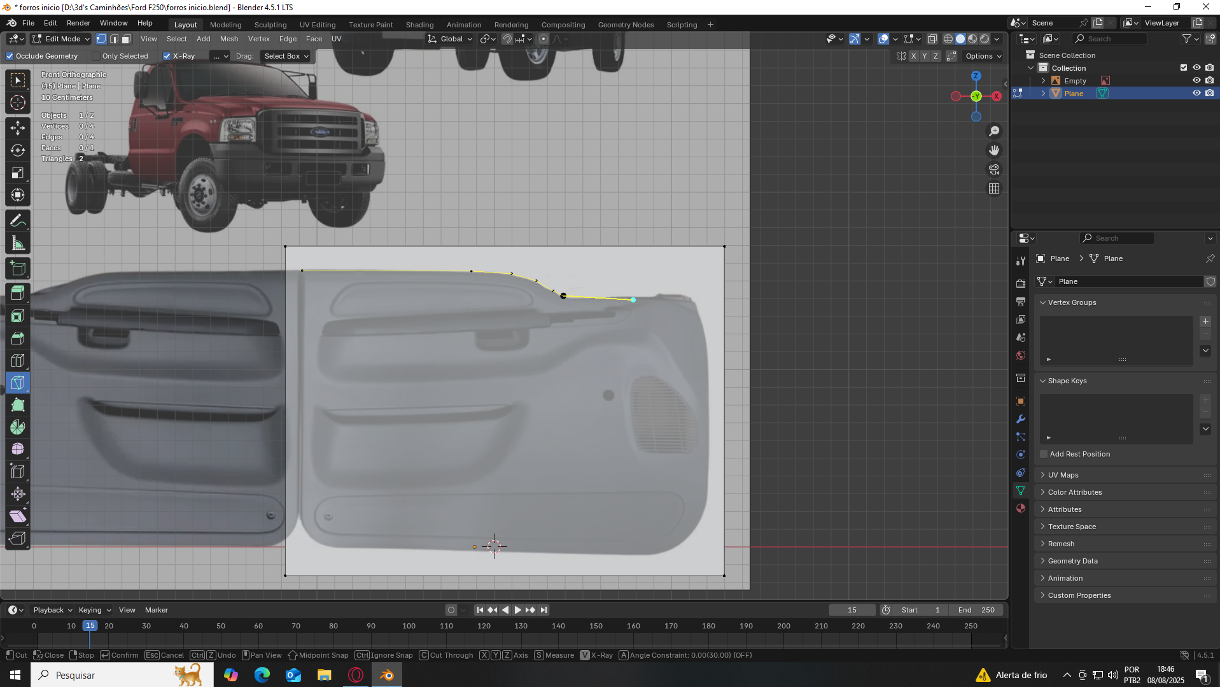Switch to edge select mode
1220x687 pixels.
pyautogui.click(x=114, y=39)
